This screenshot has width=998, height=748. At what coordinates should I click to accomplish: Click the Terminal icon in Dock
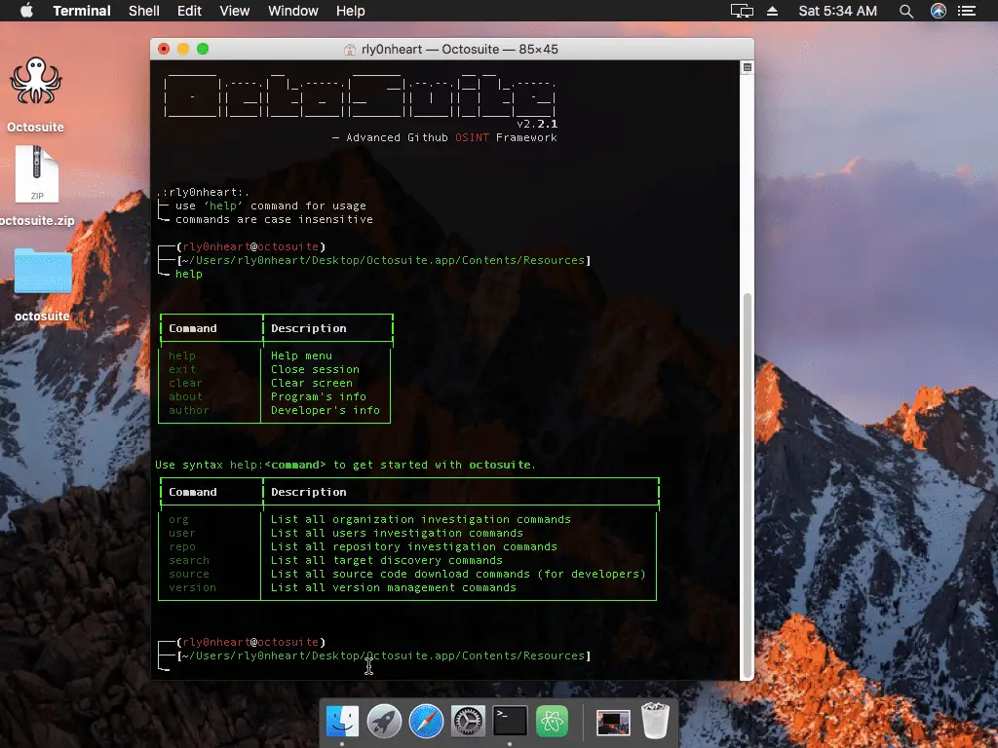(x=510, y=722)
